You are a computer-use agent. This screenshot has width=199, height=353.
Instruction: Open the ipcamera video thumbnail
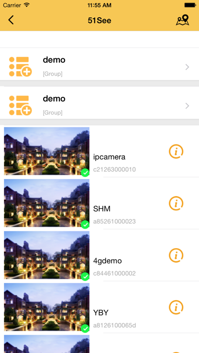pos(47,151)
